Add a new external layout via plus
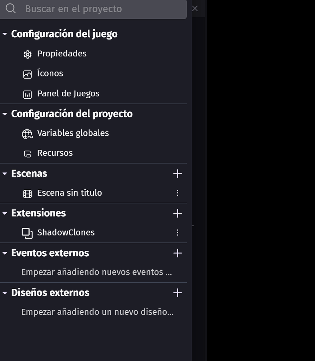 click(x=178, y=293)
